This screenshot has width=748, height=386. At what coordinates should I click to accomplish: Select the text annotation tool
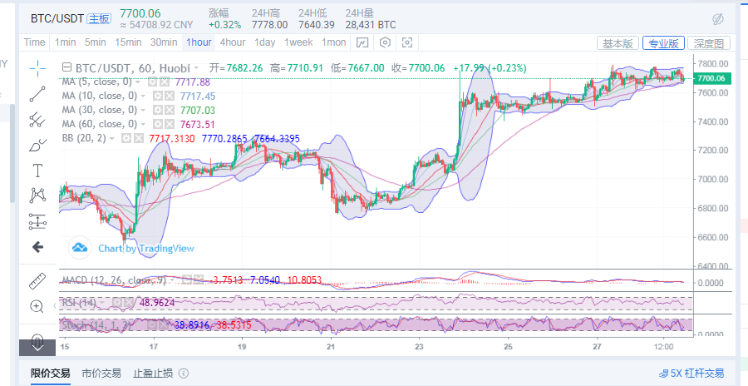point(37,171)
